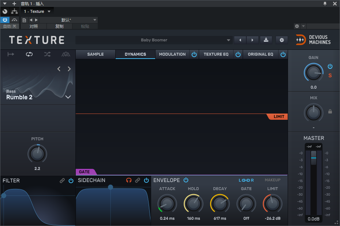Click the red solo S button near GAIN
The height and width of the screenshot is (226, 340).
(x=330, y=75)
